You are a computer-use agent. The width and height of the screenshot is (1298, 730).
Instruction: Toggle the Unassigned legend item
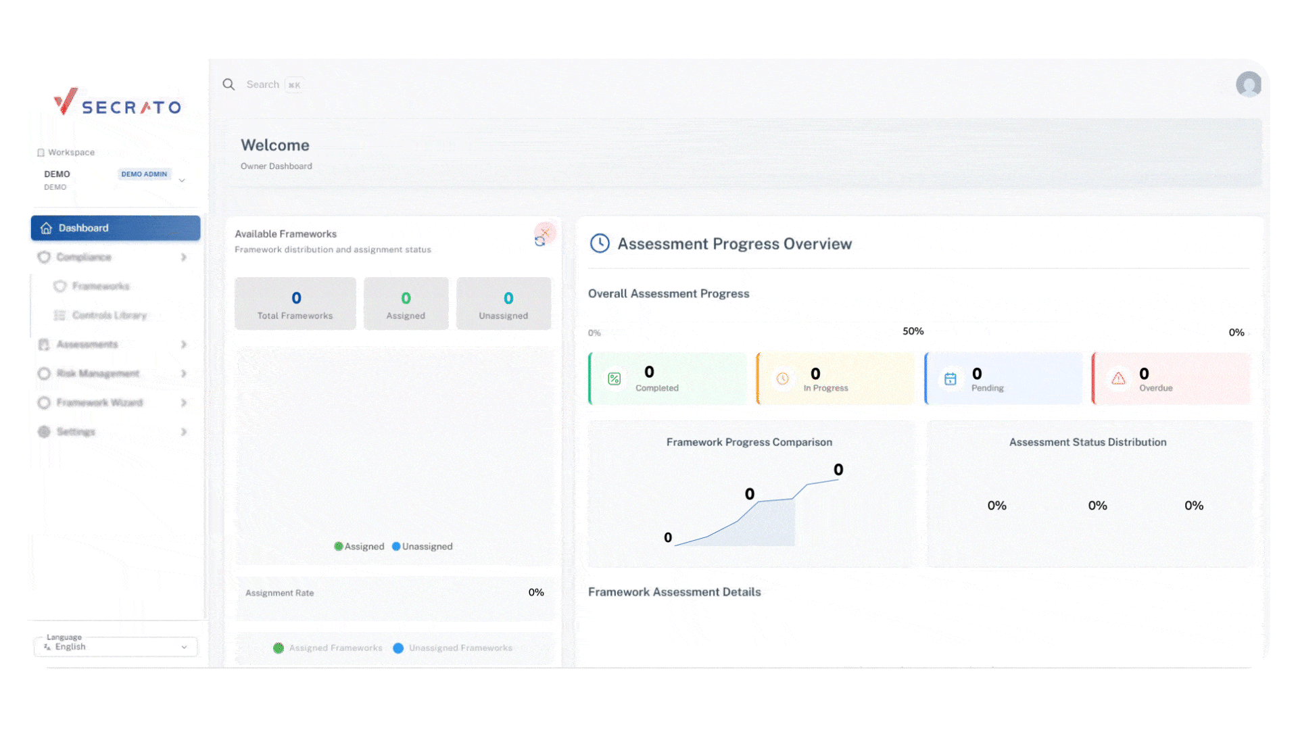point(423,546)
